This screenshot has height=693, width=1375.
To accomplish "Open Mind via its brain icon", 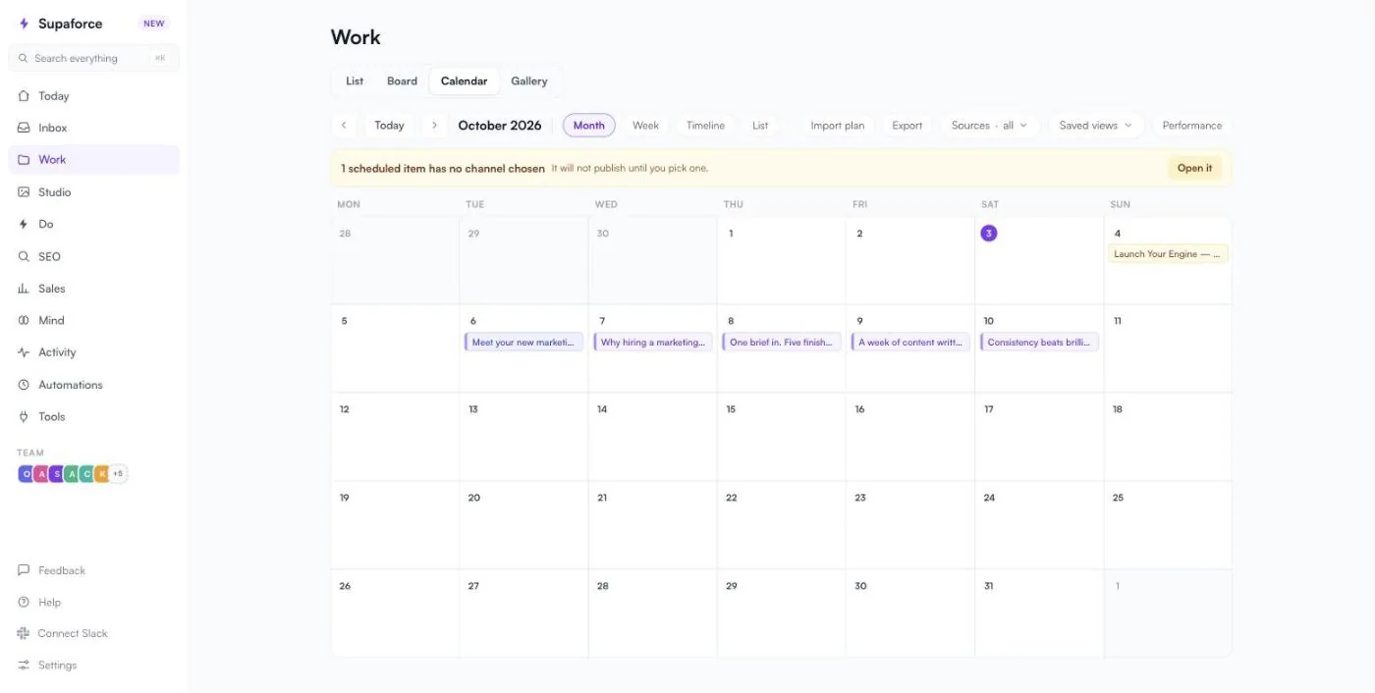I will [24, 320].
